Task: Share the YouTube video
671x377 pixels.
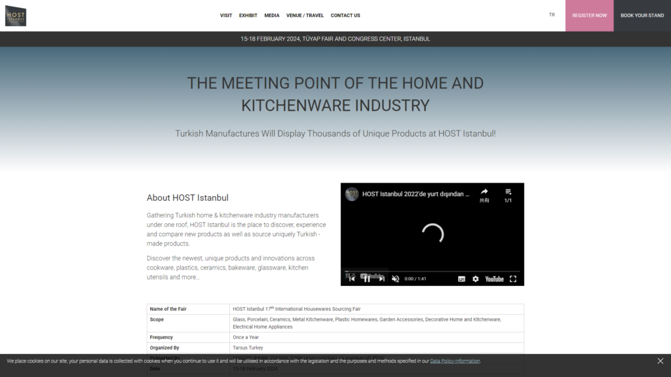Action: pos(484,195)
